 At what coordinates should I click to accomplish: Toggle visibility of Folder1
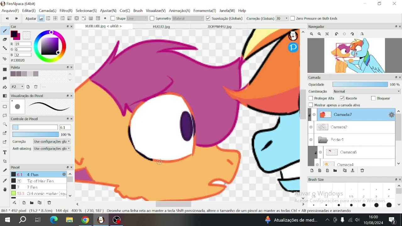pyautogui.click(x=311, y=140)
